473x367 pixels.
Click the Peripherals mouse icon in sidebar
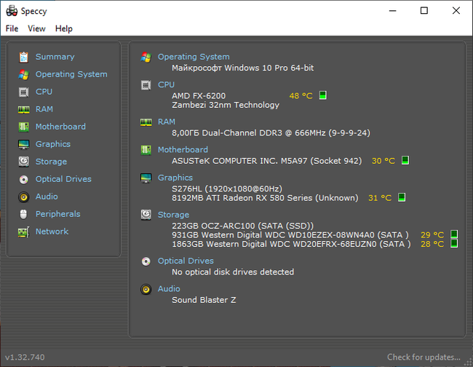click(x=24, y=214)
